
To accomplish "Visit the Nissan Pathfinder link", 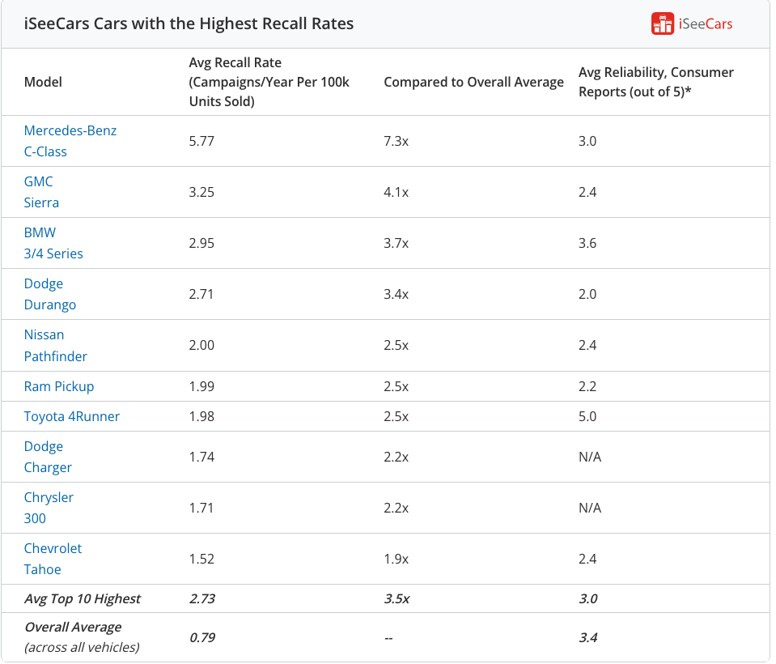I will [x=56, y=345].
